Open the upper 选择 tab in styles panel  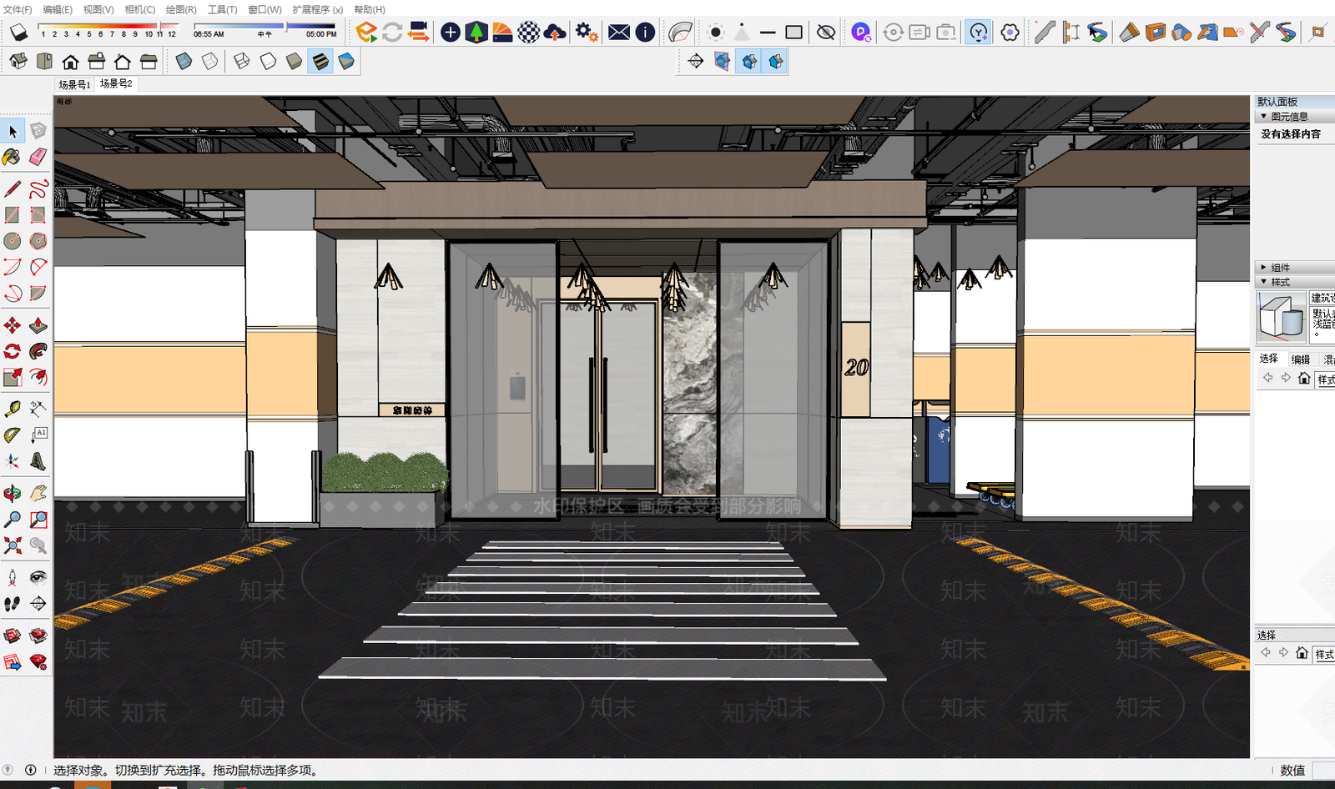(1269, 359)
